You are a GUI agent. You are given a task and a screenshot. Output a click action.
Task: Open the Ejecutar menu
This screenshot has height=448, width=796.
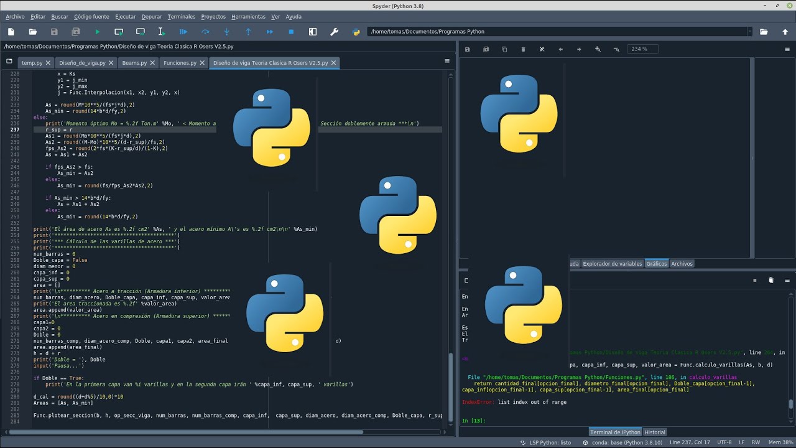(126, 17)
